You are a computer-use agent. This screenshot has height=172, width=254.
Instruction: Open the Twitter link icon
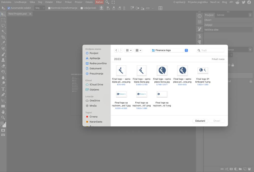click(244, 2)
